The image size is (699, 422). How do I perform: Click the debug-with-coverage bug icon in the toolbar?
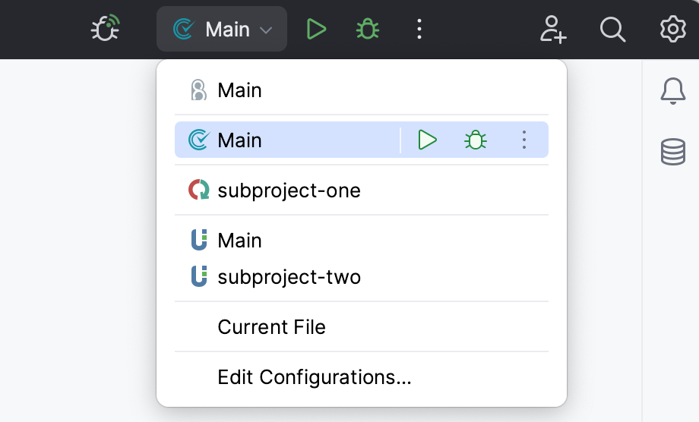tap(105, 30)
